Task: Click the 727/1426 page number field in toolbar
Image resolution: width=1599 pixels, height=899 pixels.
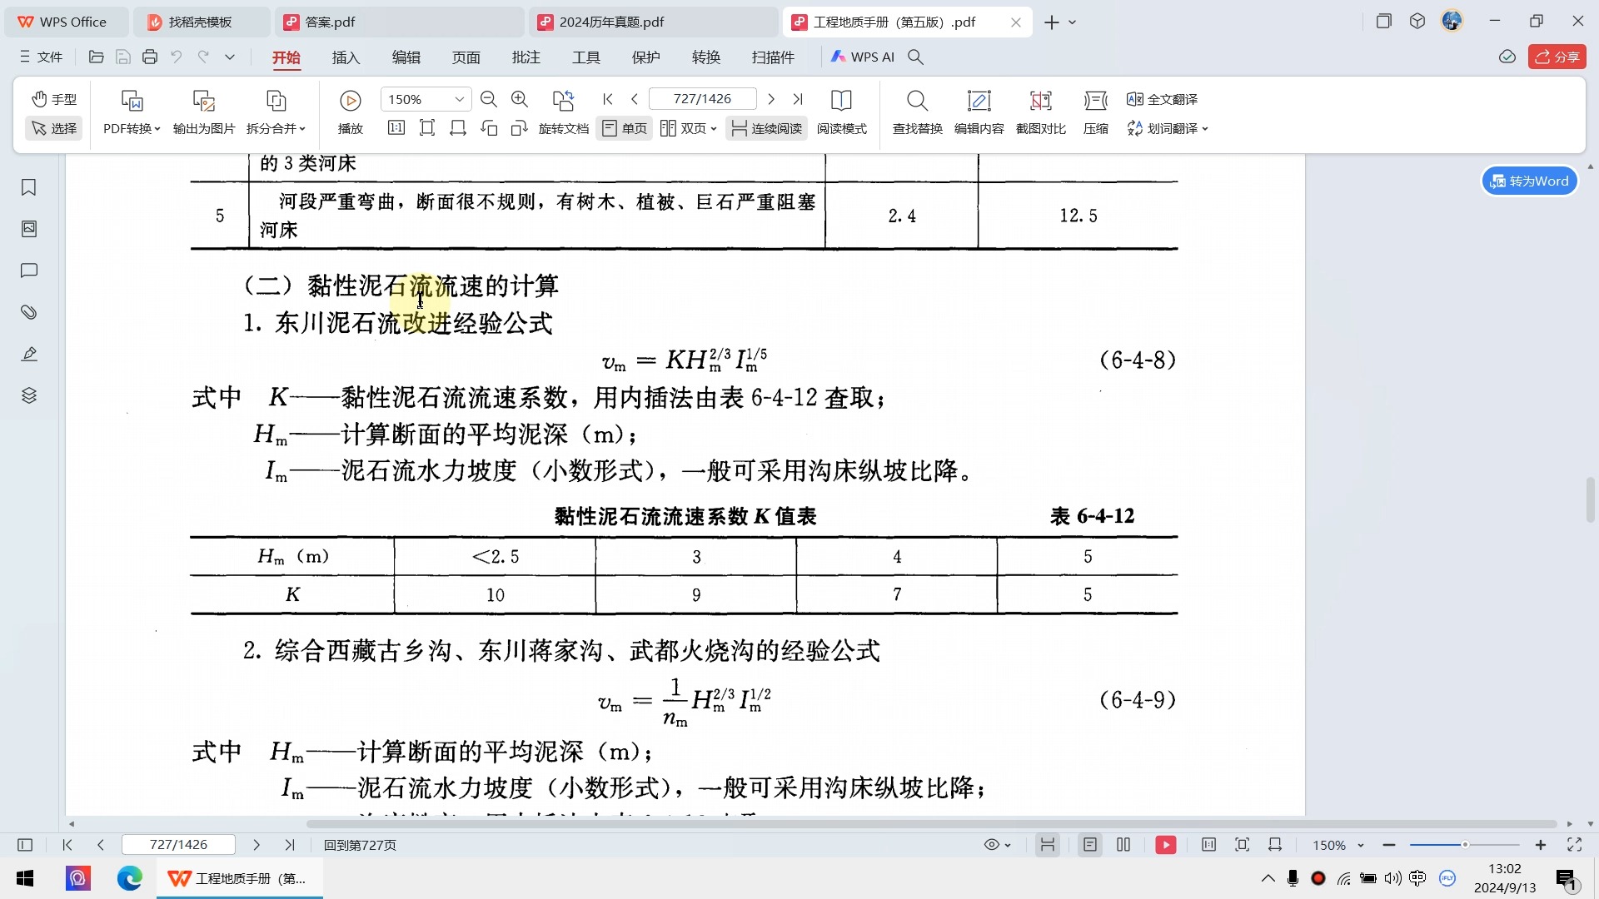Action: [x=702, y=99]
